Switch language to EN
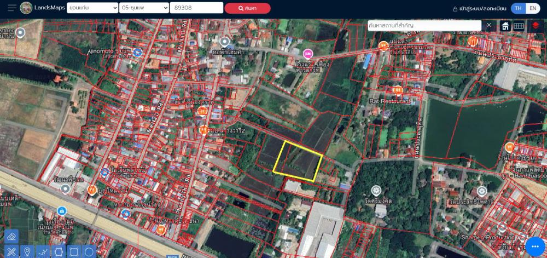The width and height of the screenshot is (547, 258). point(533,9)
